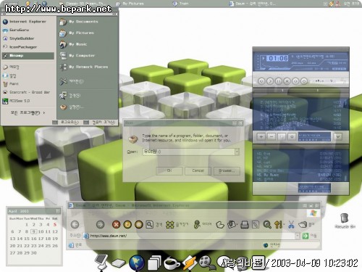
Task: Expand All Programs (모든 프로그램) submenu
Action: 28,112
